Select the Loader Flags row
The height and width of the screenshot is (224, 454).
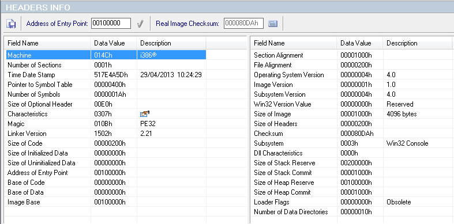coord(352,202)
